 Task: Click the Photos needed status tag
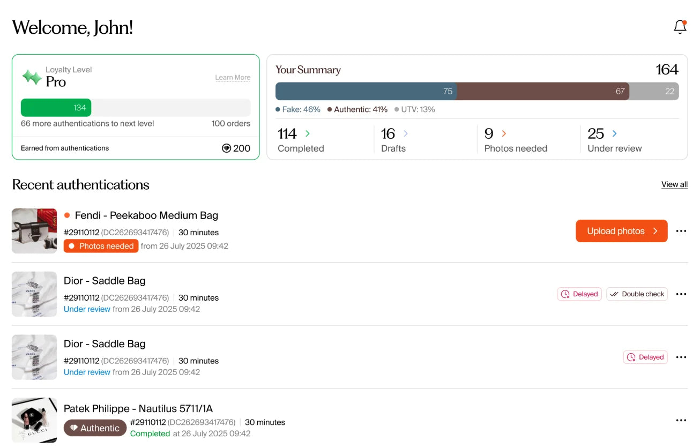(101, 246)
